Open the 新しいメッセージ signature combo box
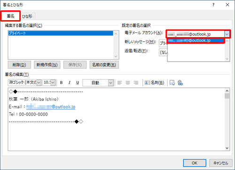Image resolution: width=235 pixels, height=170 pixels. pyautogui.click(x=163, y=43)
